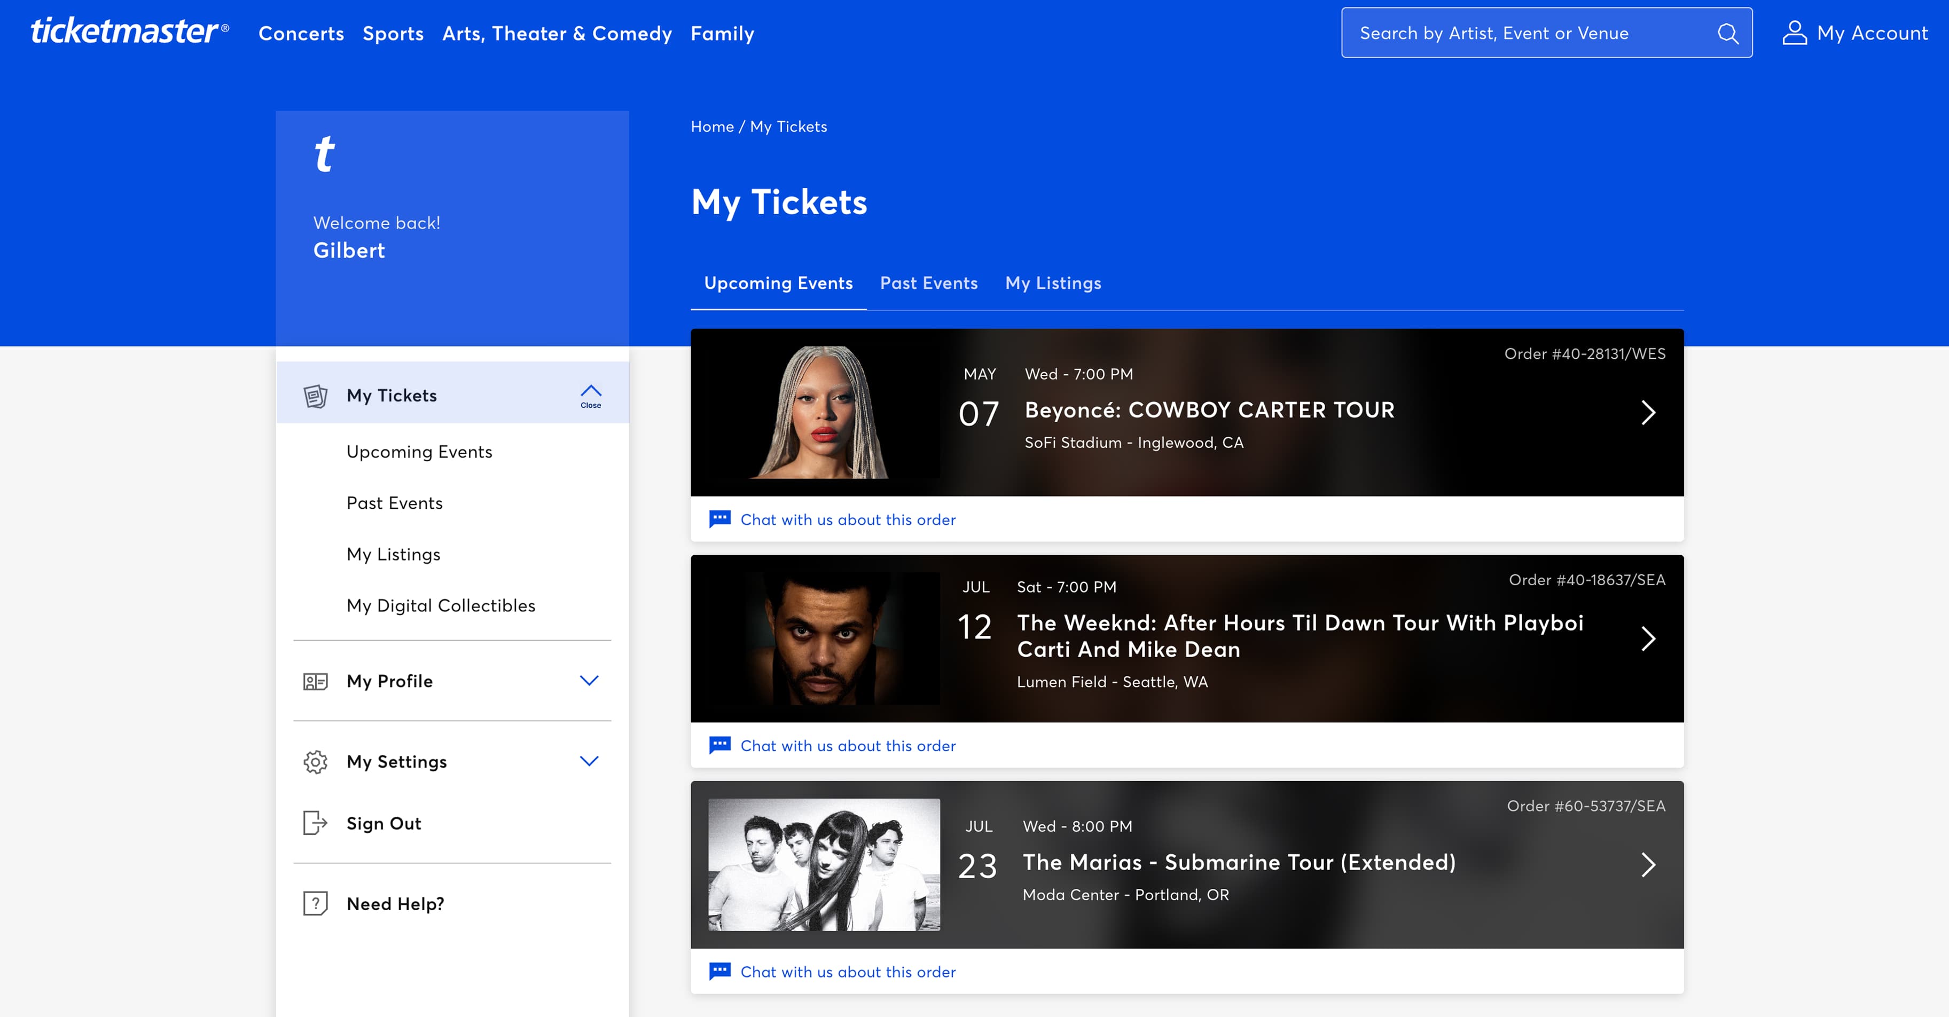Switch to the My Listings tab
Viewport: 1949px width, 1017px height.
click(x=1053, y=283)
